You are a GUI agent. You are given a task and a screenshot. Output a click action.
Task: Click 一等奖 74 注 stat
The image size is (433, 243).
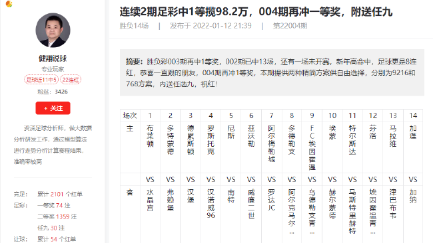53,206
